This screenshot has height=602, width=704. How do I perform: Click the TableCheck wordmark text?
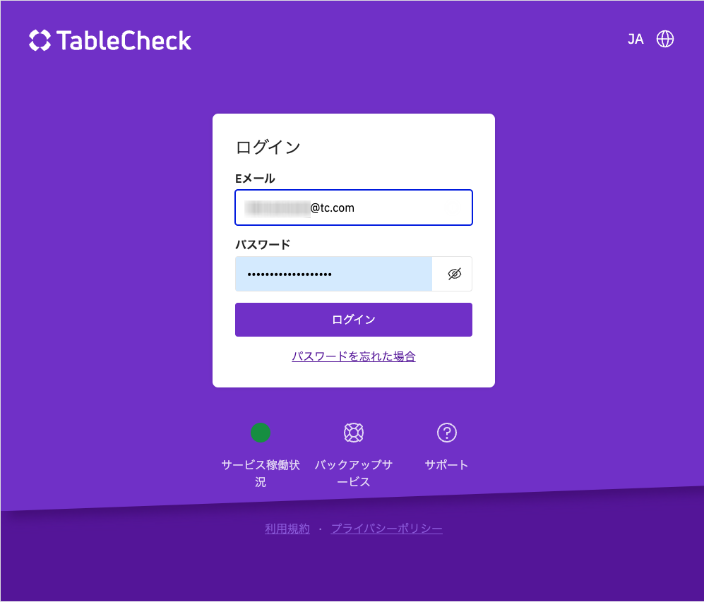124,40
